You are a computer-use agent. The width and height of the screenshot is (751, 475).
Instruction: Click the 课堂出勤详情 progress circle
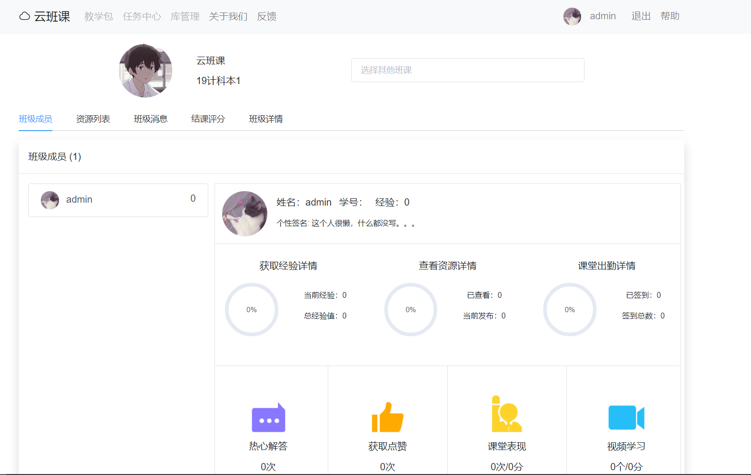[x=570, y=309]
